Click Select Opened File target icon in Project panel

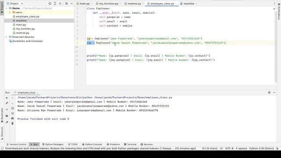(50, 4)
